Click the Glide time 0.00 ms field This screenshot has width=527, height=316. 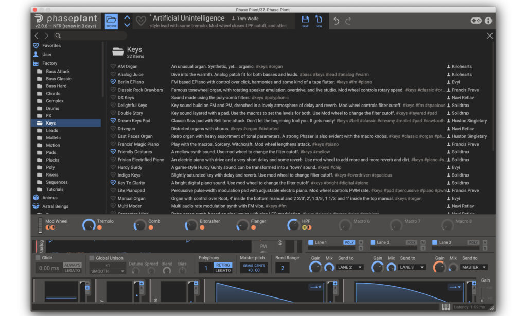click(49, 268)
